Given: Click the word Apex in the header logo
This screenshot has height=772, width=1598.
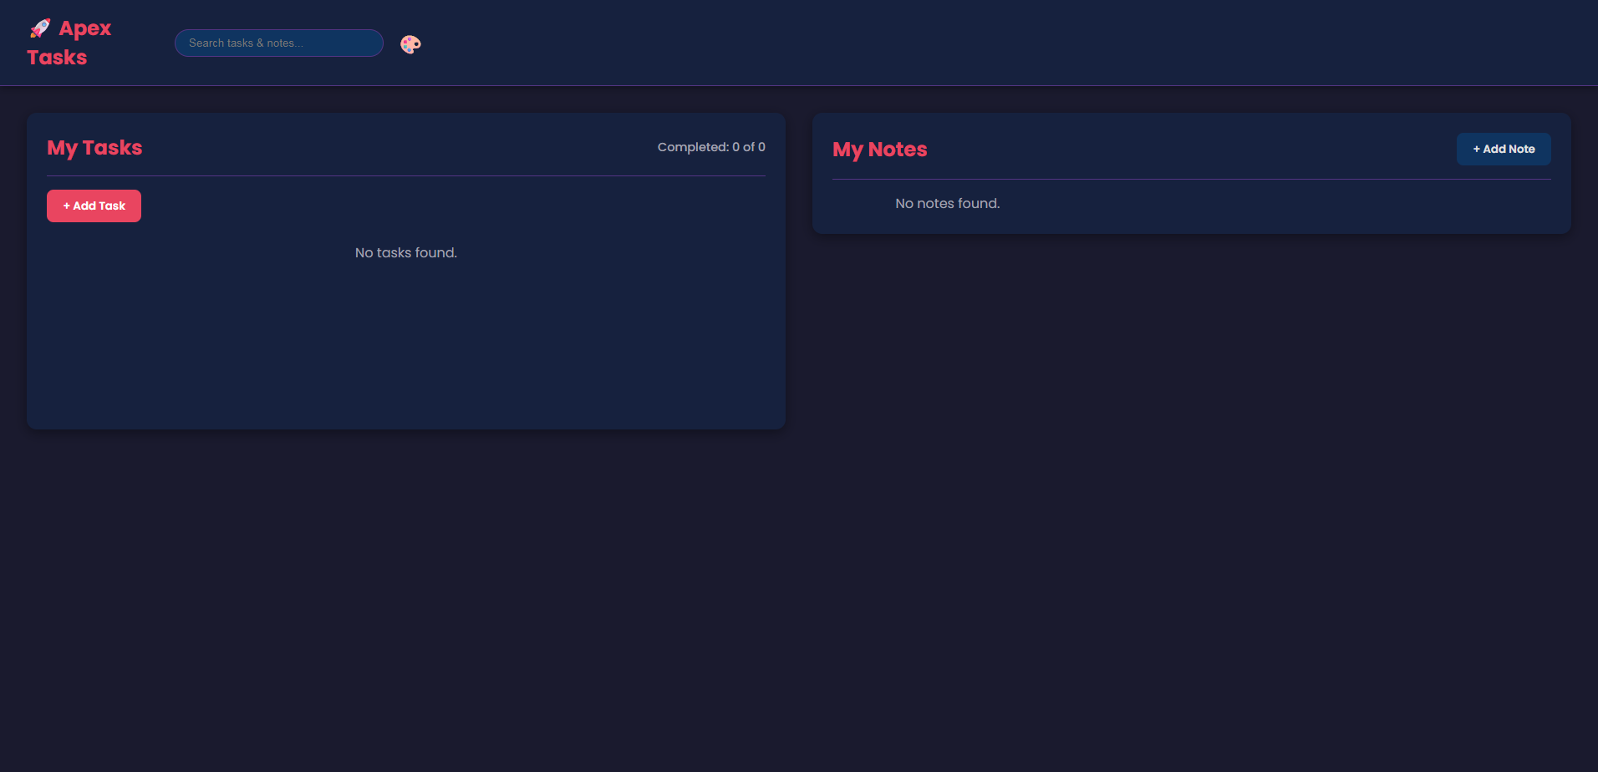Looking at the screenshot, I should [84, 28].
